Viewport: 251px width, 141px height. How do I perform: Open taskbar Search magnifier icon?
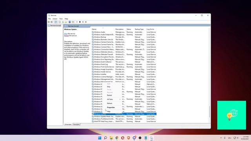(x=105, y=138)
